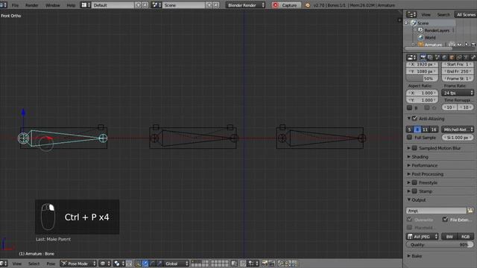Toggle Armature selectability cursor icon

[x=467, y=45]
